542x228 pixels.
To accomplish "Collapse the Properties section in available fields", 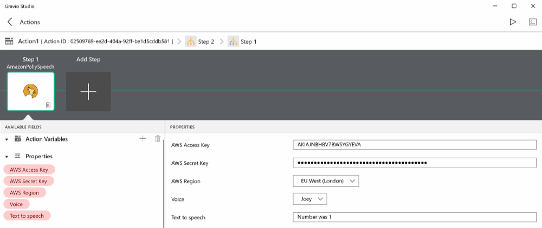I will tap(7, 156).
